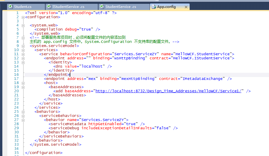The height and width of the screenshot is (156, 269).
Task: Click the endpoint address "mex" value
Action: click(92, 79)
